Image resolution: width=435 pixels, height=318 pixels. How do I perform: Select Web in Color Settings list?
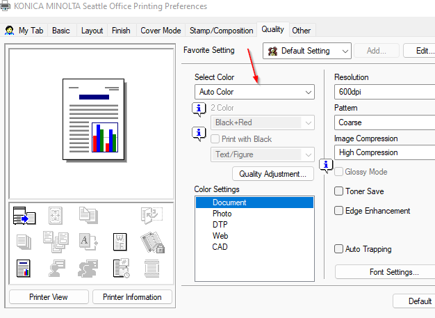(254, 236)
